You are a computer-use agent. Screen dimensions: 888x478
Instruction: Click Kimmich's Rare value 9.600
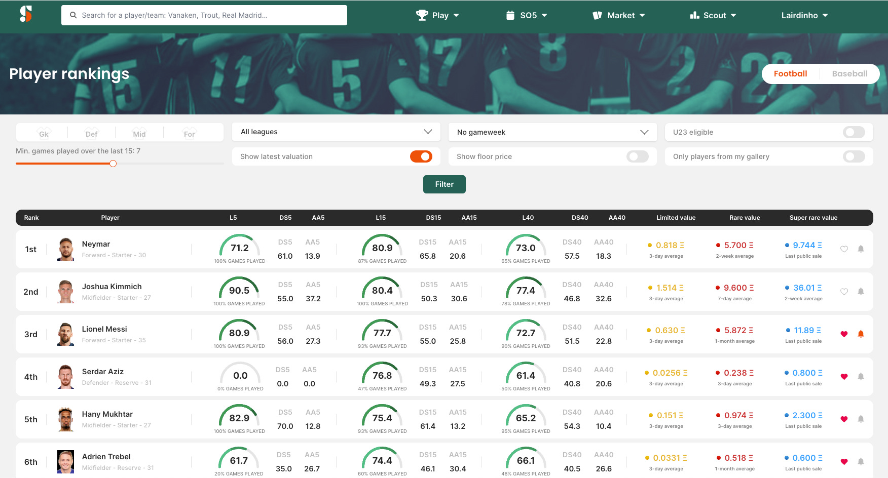tap(734, 288)
